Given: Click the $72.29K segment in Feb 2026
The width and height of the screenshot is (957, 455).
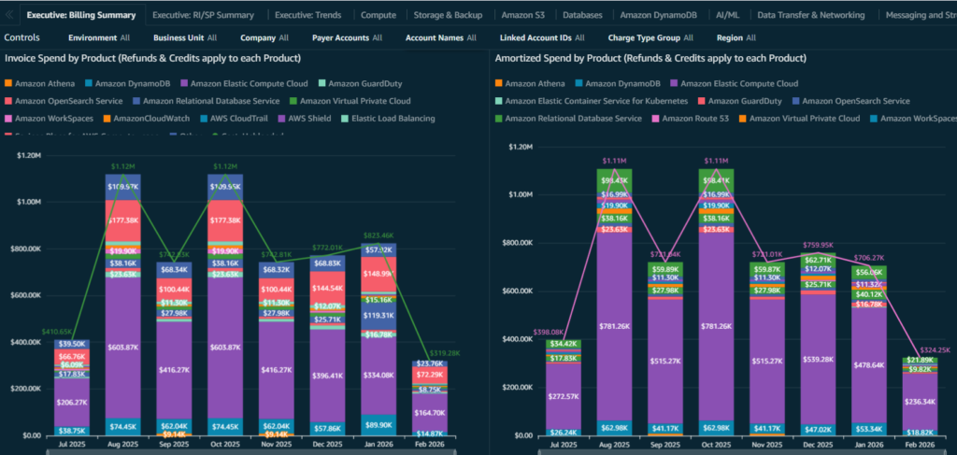Looking at the screenshot, I should (x=430, y=374).
